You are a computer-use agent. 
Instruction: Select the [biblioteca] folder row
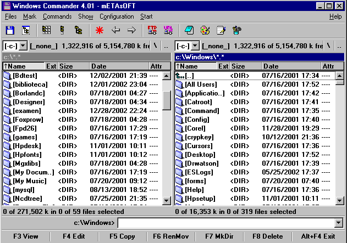pos(82,84)
